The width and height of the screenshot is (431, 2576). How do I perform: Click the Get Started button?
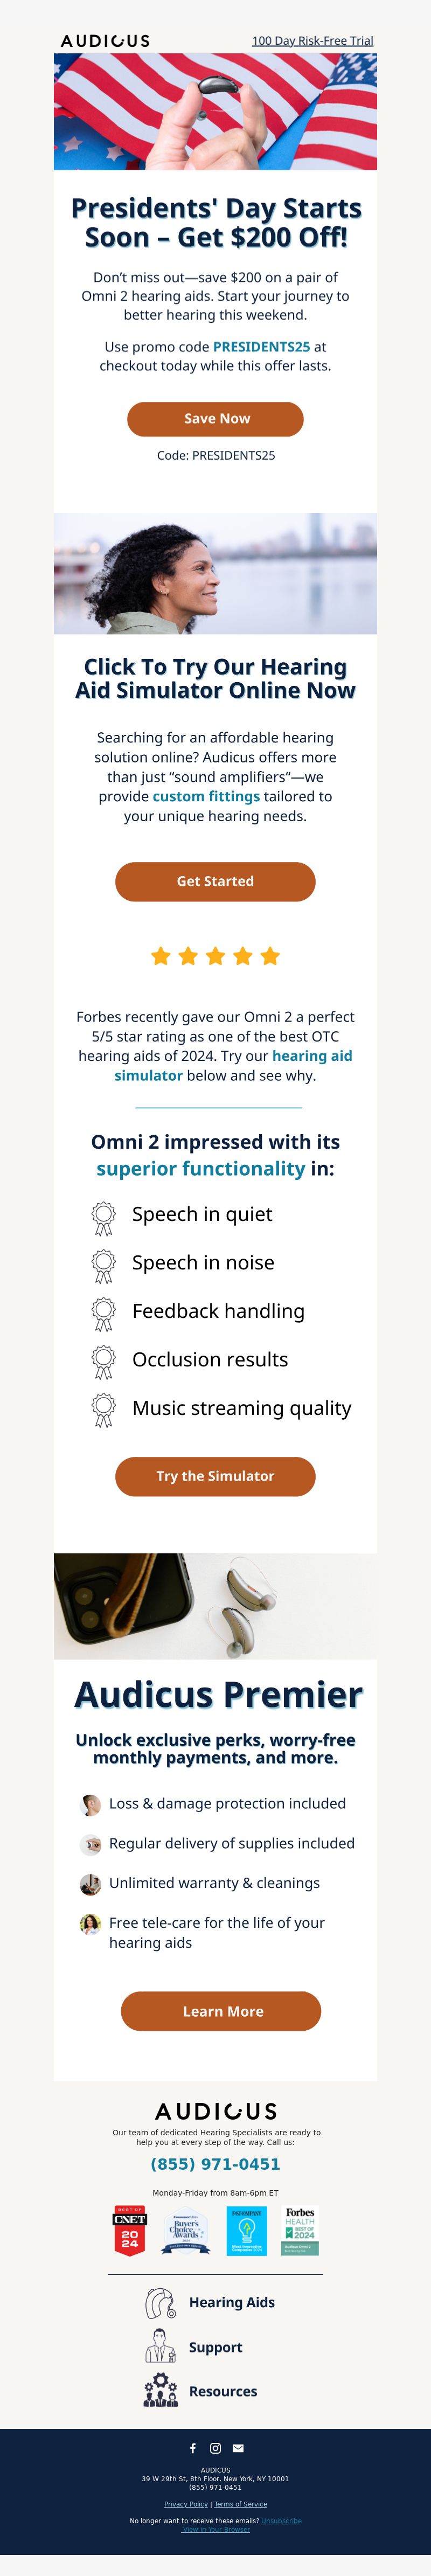[x=215, y=881]
